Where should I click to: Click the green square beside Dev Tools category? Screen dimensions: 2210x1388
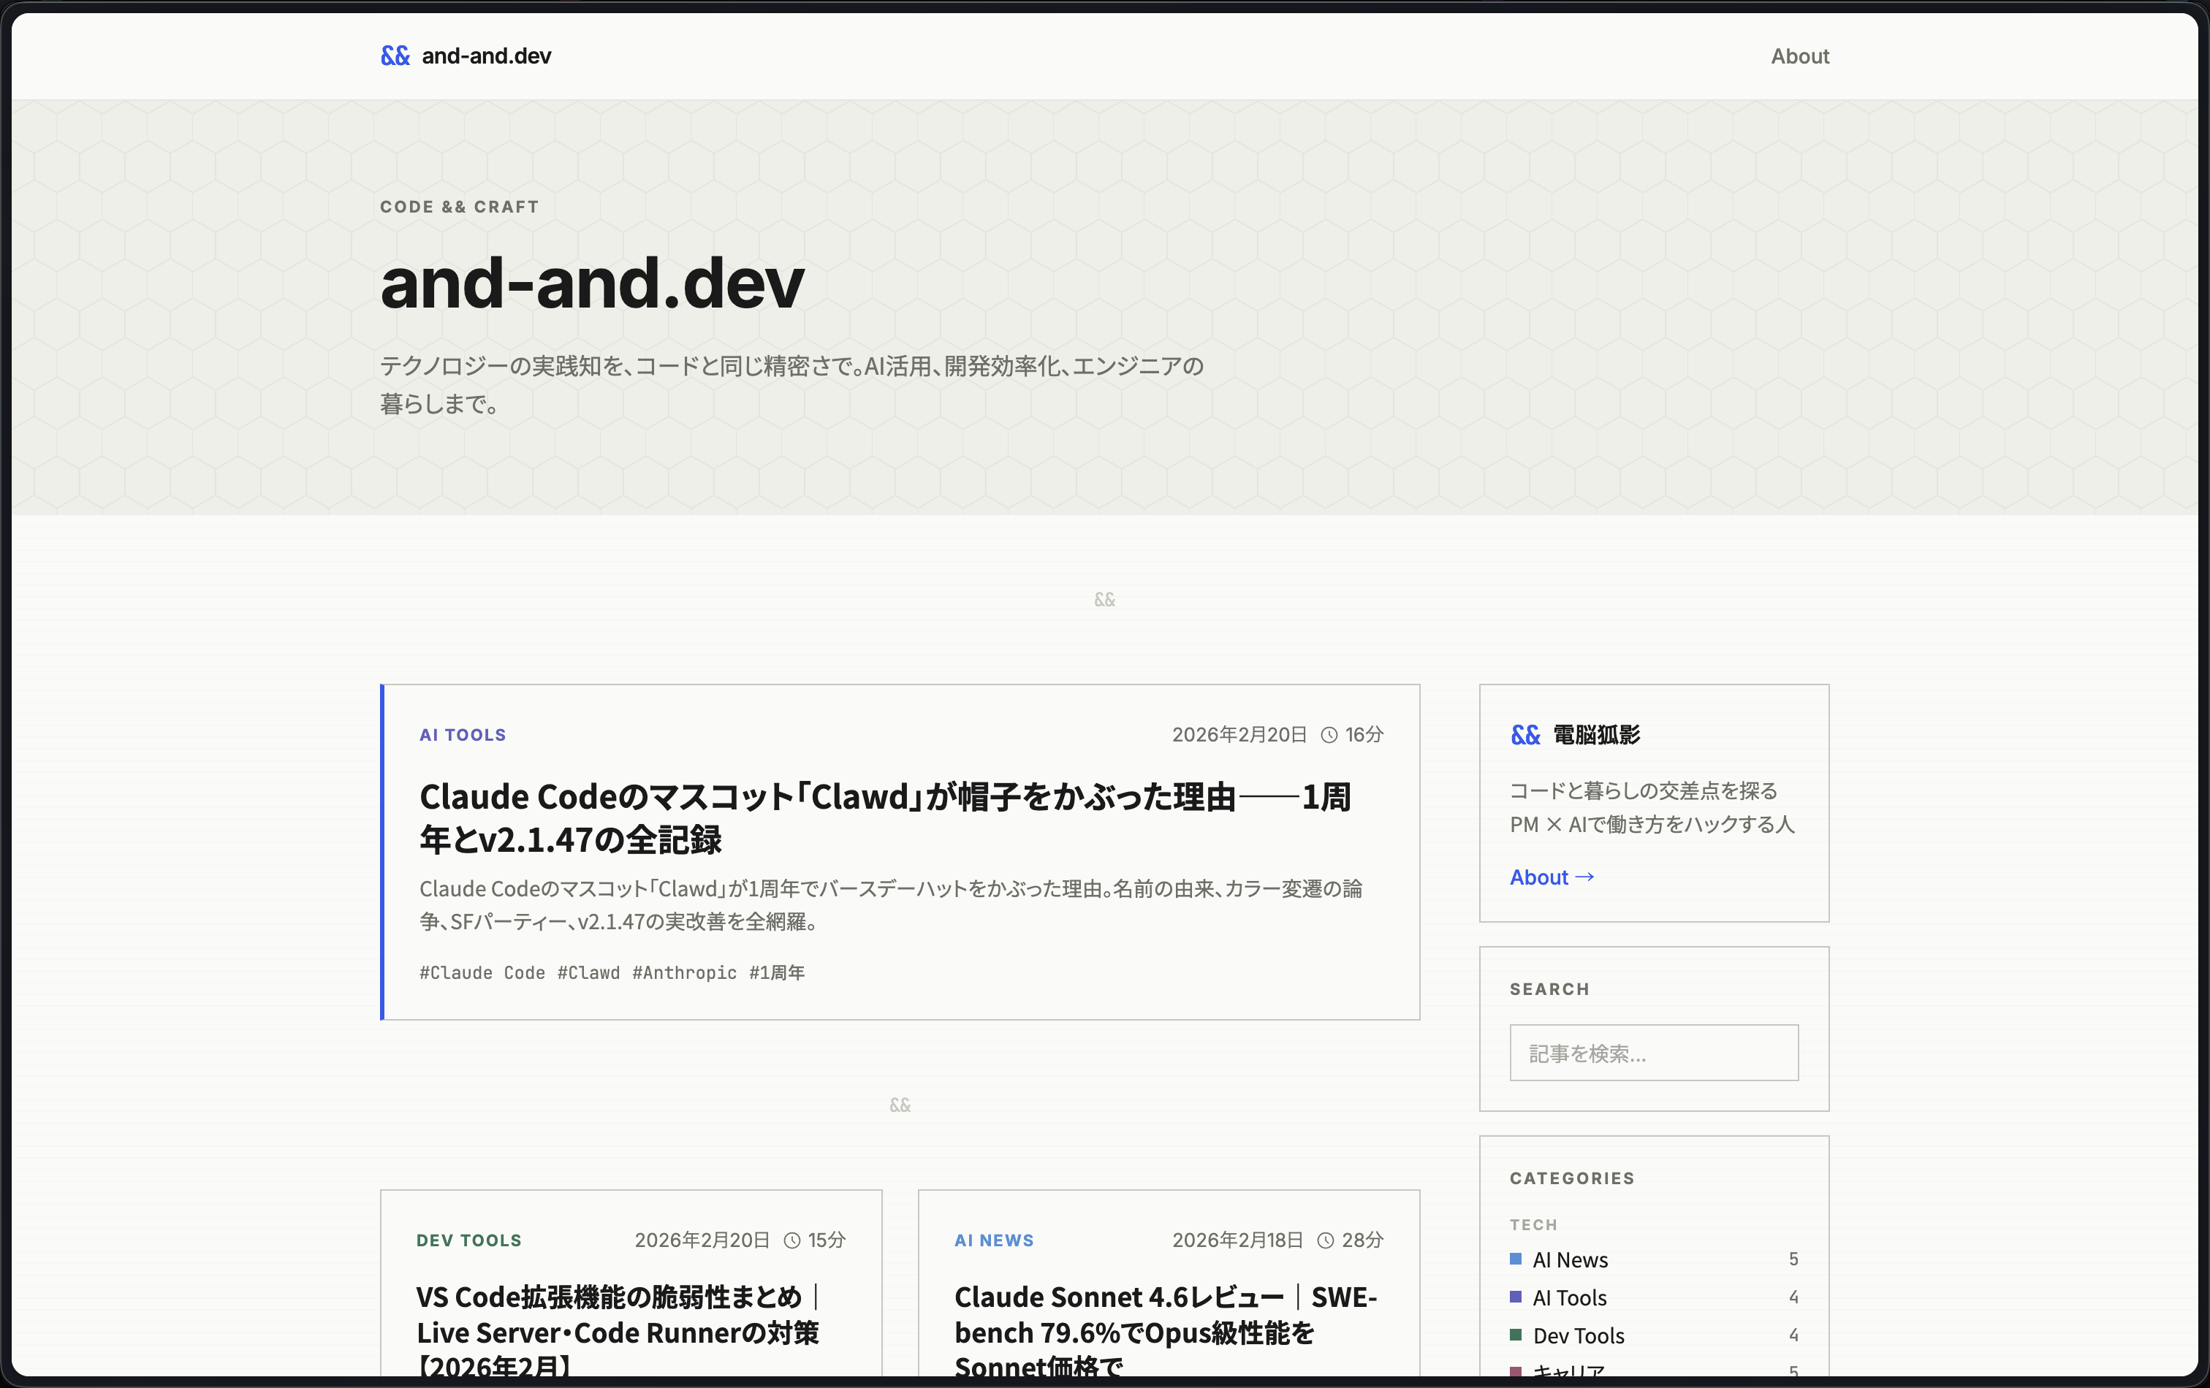point(1516,1335)
